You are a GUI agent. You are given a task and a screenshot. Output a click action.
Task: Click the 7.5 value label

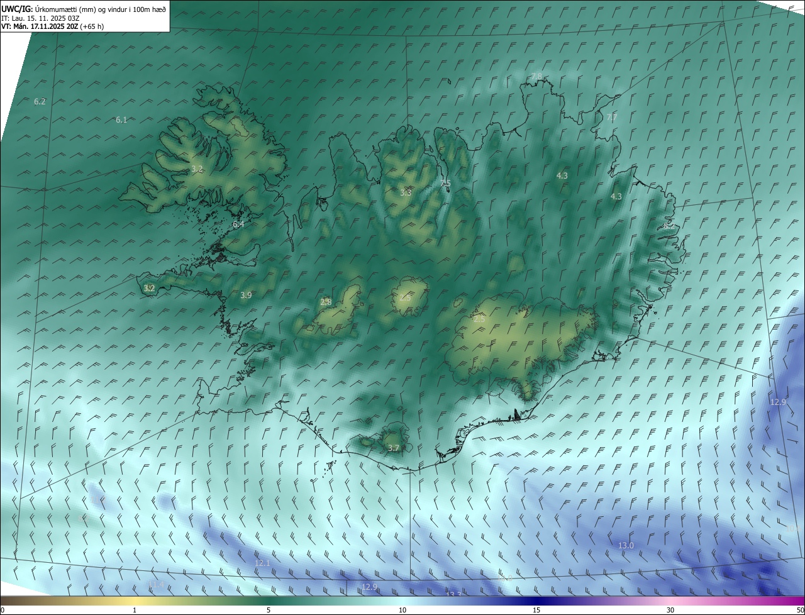click(x=445, y=183)
